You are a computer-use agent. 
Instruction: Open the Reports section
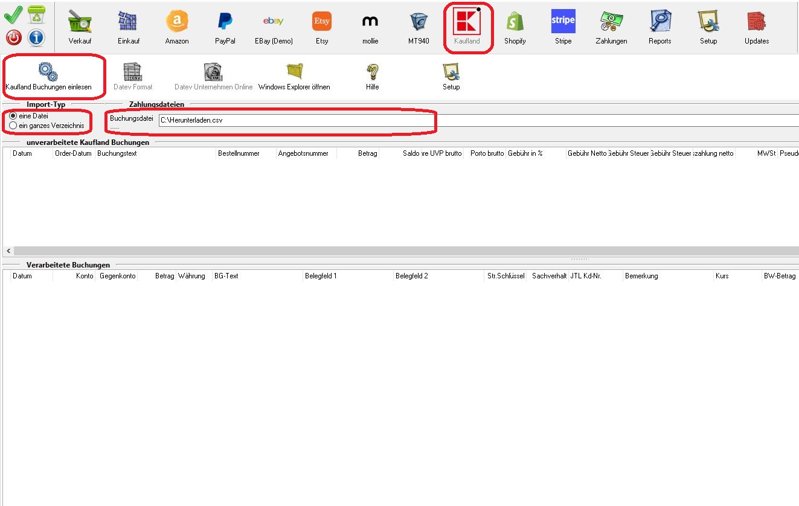pos(659,27)
